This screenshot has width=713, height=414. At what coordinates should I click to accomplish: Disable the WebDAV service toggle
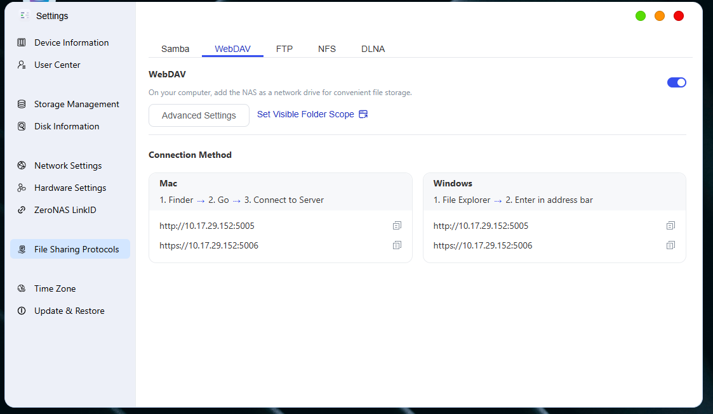(x=677, y=82)
